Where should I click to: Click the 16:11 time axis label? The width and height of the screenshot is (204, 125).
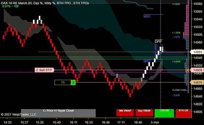[x=73, y=122]
